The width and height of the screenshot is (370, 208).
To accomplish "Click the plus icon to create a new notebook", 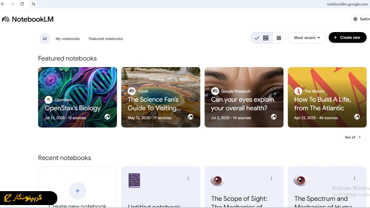I will coord(78,191).
